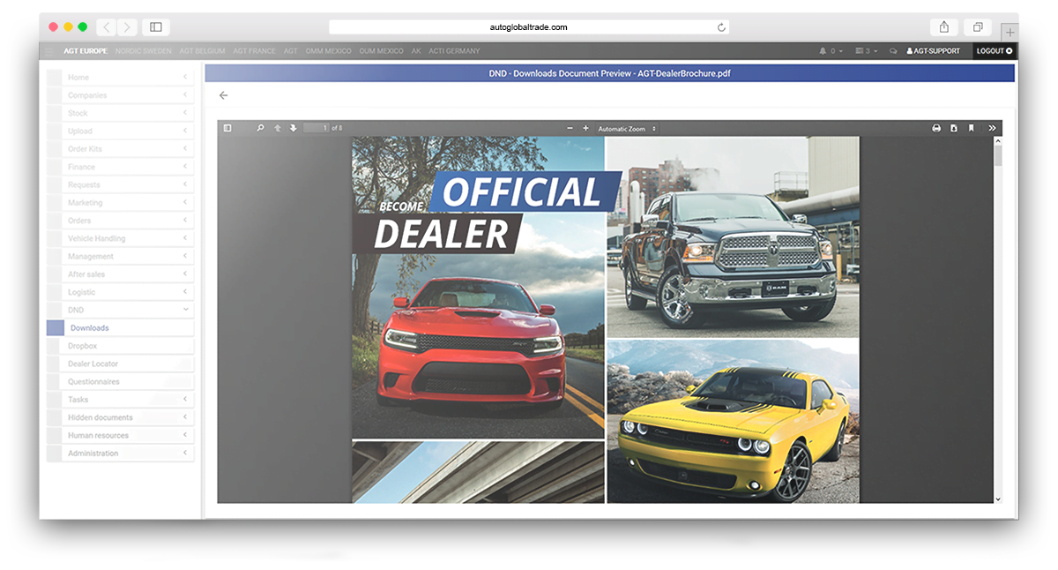Image resolution: width=1058 pixels, height=570 pixels.
Task: Switch to OUM MEXICO tab
Action: pyautogui.click(x=381, y=51)
